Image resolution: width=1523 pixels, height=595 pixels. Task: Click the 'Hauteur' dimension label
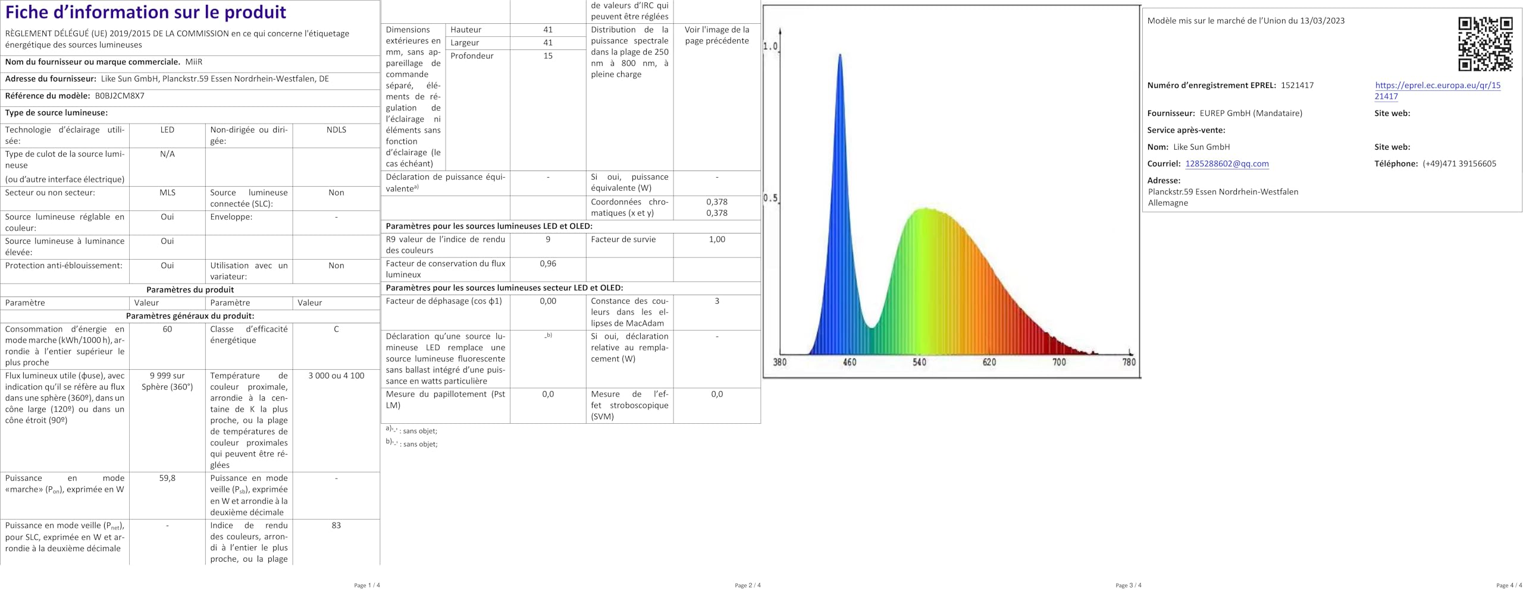click(x=466, y=30)
